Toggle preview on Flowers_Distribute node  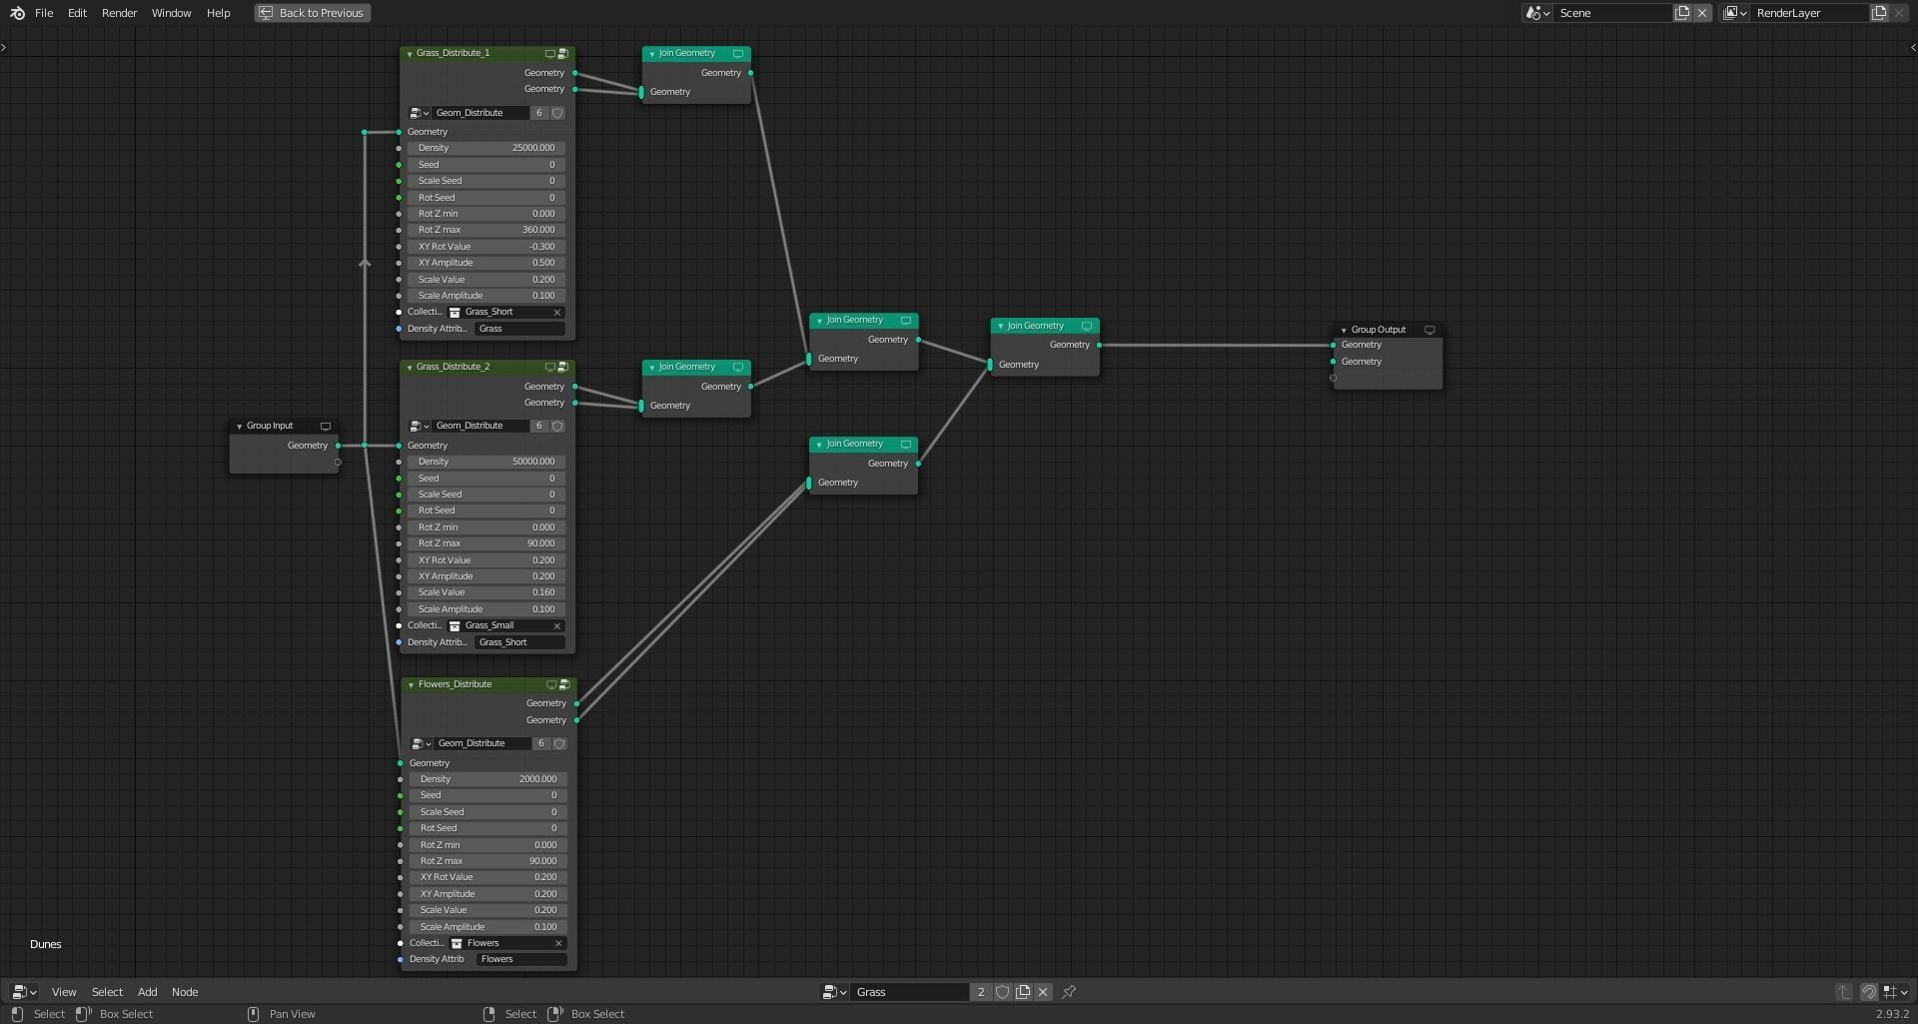click(x=551, y=684)
